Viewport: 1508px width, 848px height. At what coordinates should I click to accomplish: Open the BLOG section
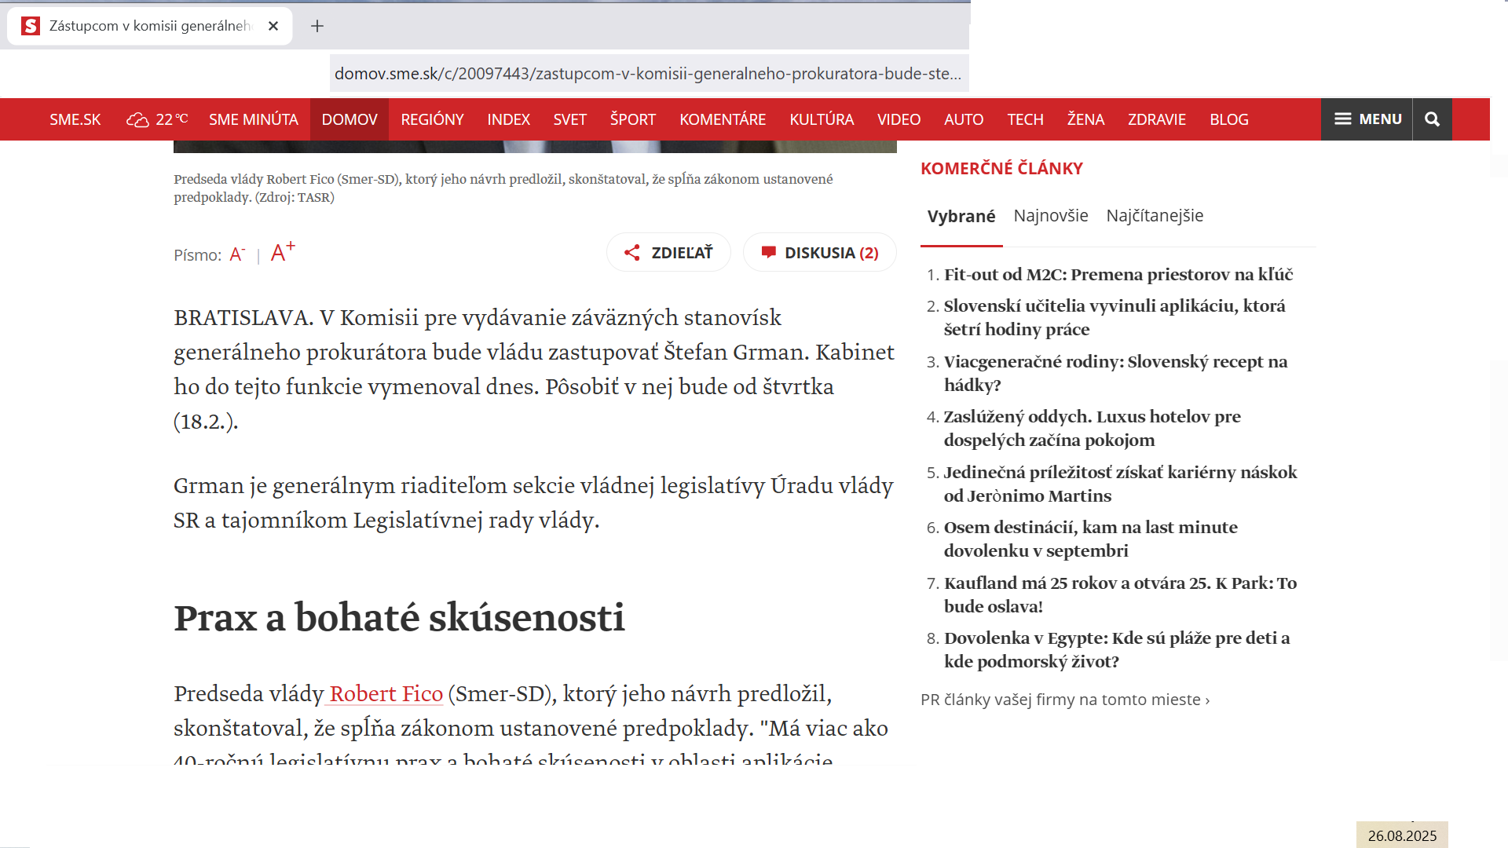(1229, 119)
